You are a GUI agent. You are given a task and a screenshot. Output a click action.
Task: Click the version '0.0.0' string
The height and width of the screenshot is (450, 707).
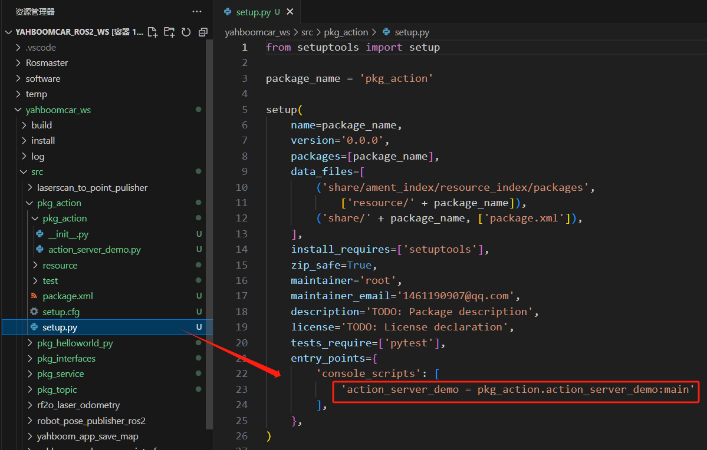361,141
